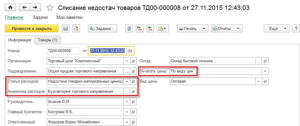The height and width of the screenshot is (126, 300).
Task: Click the Home icon
Action: [x=11, y=7]
